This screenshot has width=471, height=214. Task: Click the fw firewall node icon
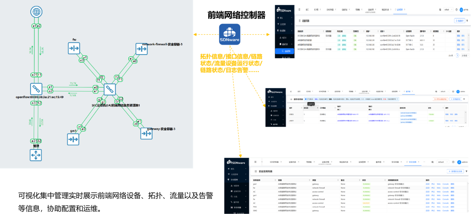74,48
